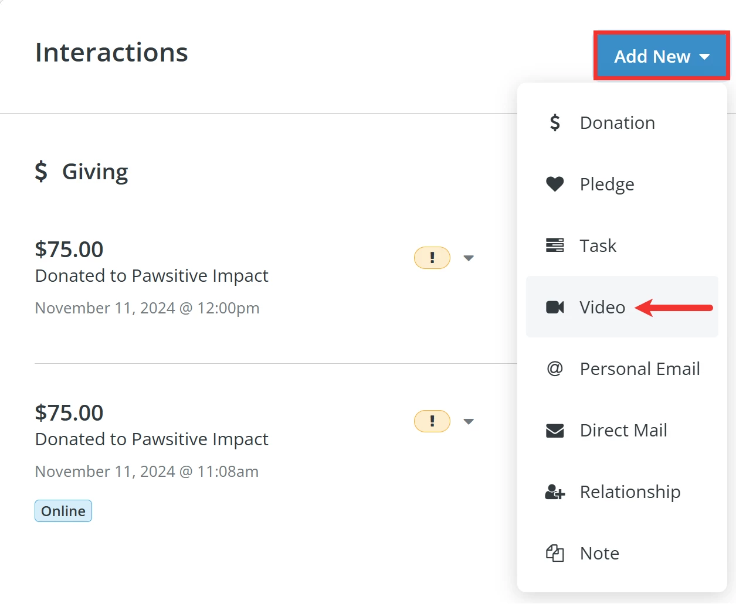Screen dimensions: 736x604
Task: Open the first $75.00 donation entry
Action: click(x=69, y=250)
